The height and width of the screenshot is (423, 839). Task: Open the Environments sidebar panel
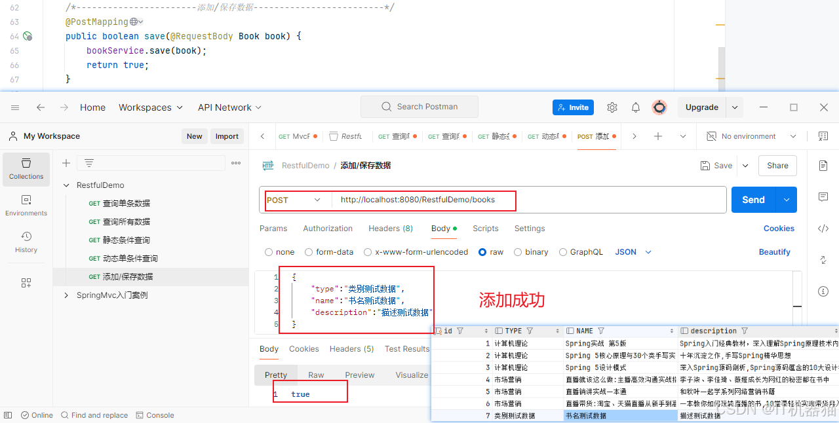pyautogui.click(x=26, y=206)
